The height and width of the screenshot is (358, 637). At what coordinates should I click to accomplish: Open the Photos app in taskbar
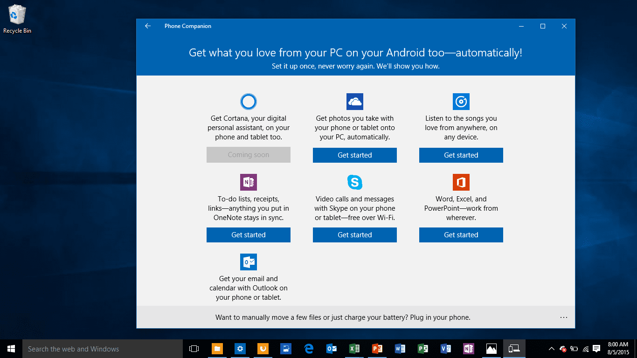click(492, 349)
